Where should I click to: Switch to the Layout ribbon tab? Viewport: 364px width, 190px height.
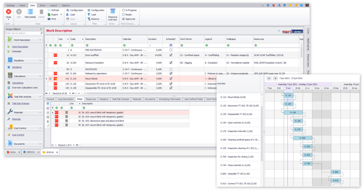click(x=53, y=6)
